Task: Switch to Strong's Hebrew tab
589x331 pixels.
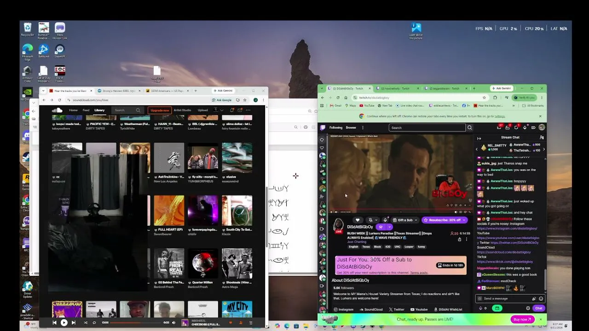Action: [x=118, y=91]
